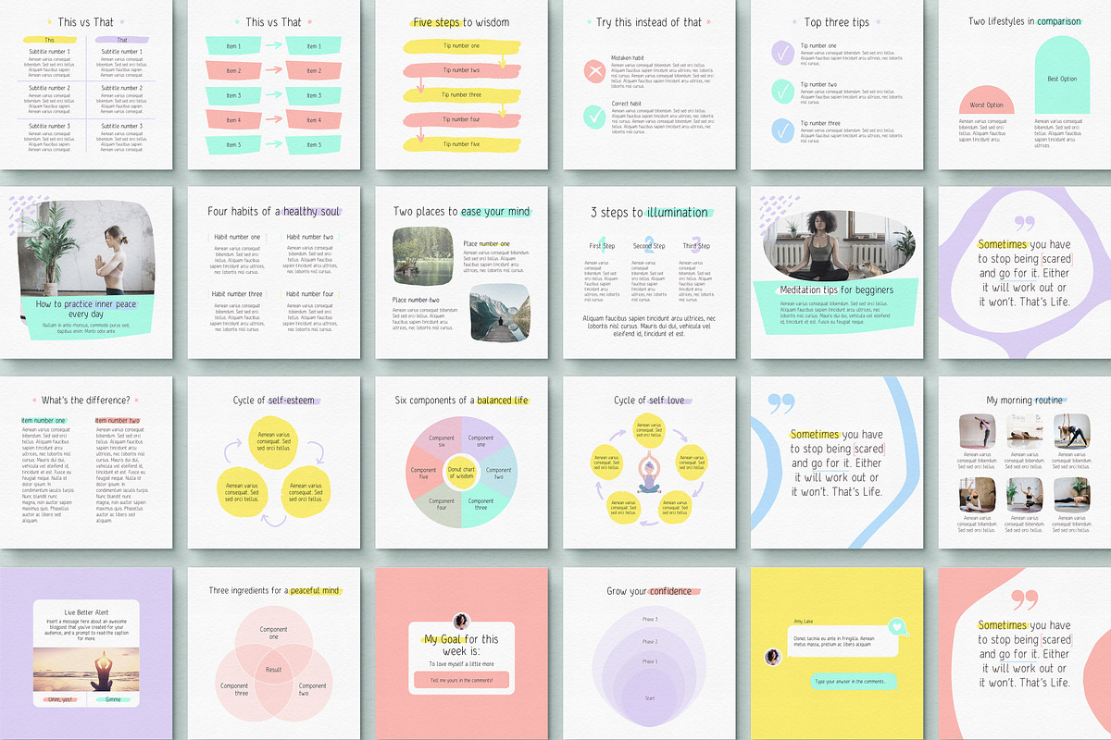The image size is (1111, 740).
Task: Click the 'Phase 3' outer circle label
Action: point(650,619)
